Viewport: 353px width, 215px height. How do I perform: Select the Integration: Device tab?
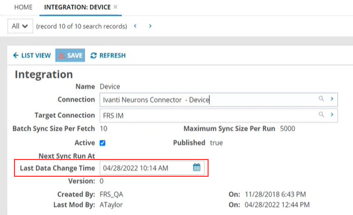click(77, 7)
